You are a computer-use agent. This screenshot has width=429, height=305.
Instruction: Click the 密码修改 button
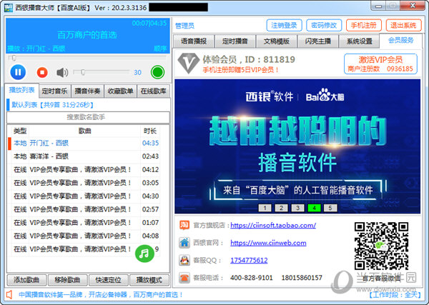click(x=324, y=26)
